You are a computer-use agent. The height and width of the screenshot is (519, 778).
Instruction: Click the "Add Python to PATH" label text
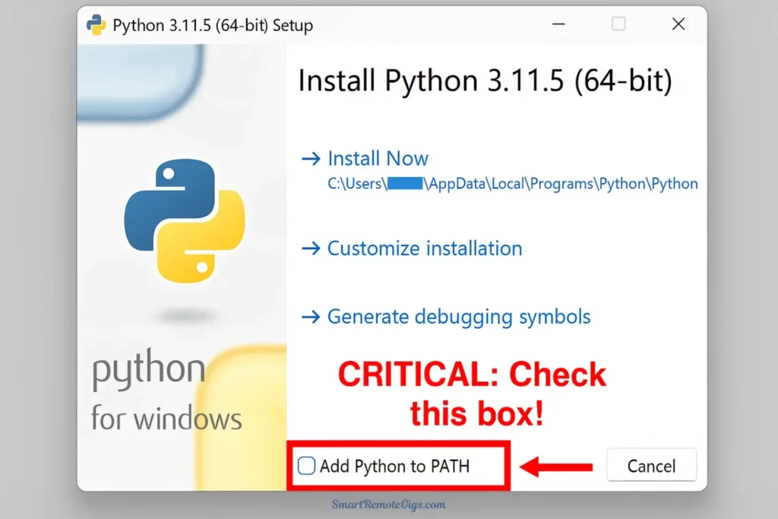394,466
